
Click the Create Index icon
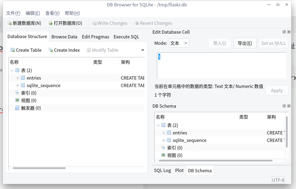click(51, 50)
